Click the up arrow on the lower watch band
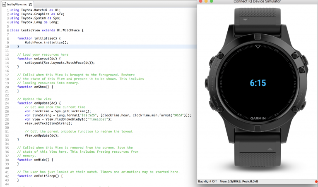Screen dimensions: 318x187 pos(270,149)
